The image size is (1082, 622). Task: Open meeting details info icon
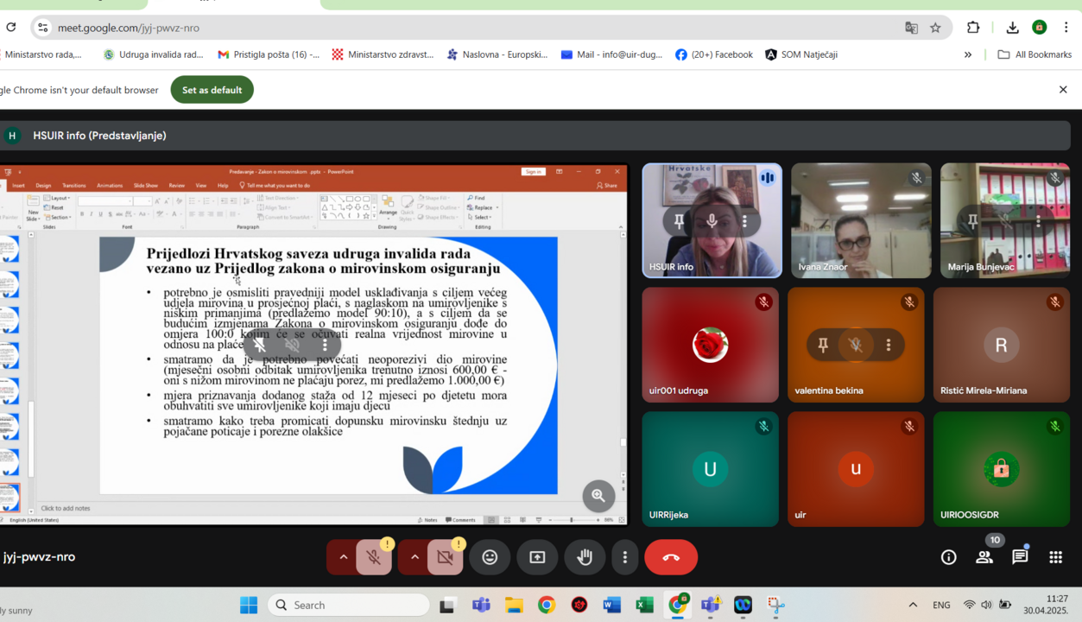click(948, 557)
